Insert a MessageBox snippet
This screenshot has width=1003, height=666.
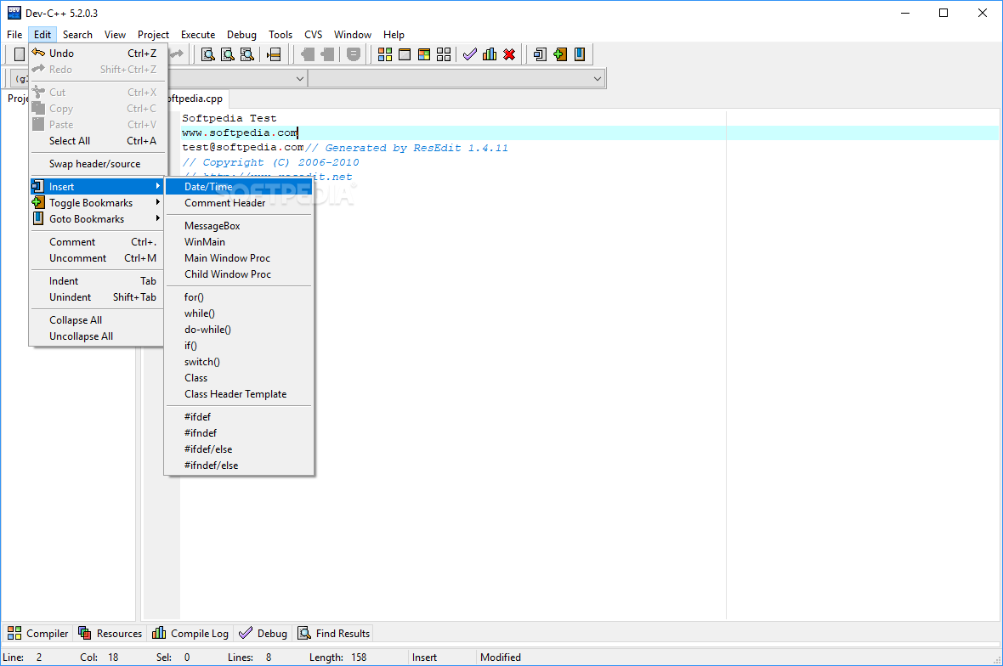point(239,226)
